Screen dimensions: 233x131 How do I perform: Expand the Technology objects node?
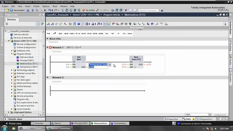click(x=12, y=70)
